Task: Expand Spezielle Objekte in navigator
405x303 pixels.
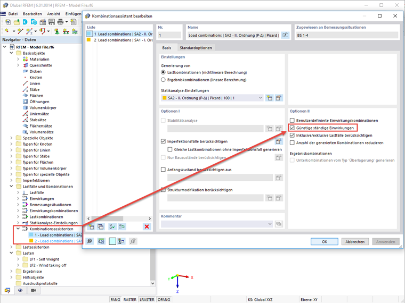Action: pyautogui.click(x=11, y=138)
